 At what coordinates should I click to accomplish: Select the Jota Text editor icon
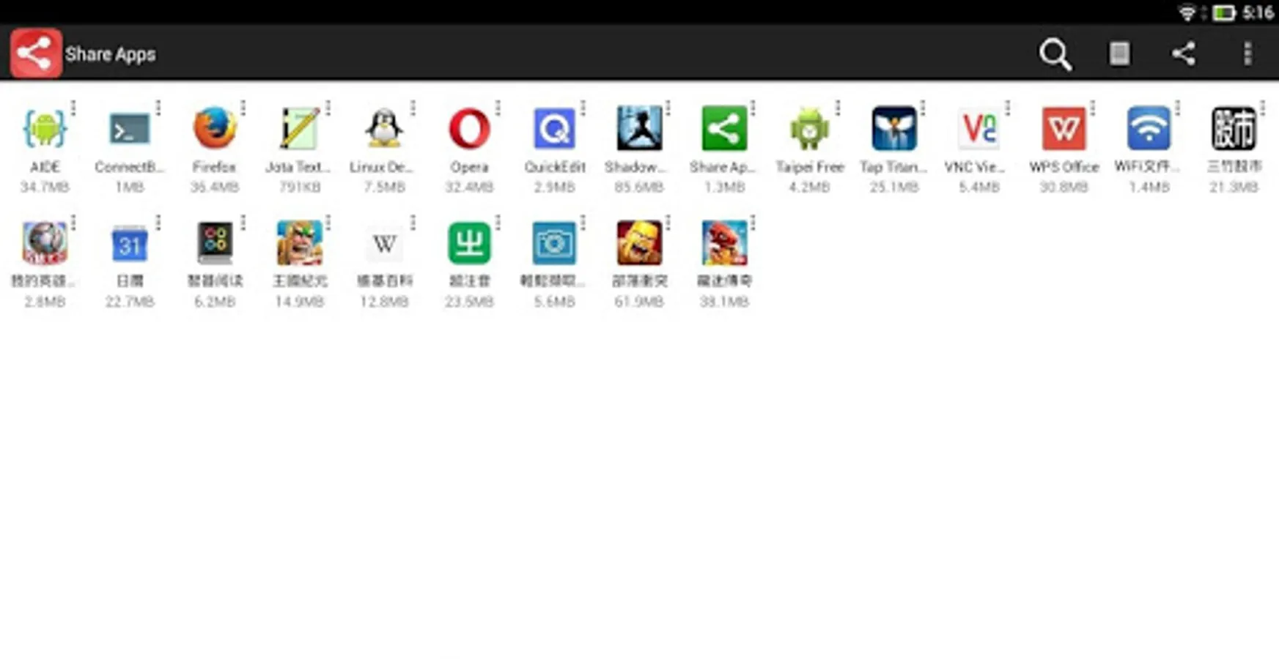pyautogui.click(x=300, y=129)
